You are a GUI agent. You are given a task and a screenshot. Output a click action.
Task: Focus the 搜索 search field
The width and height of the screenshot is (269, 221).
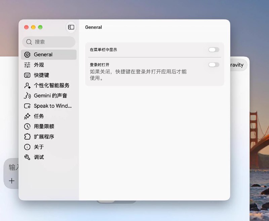(49, 42)
